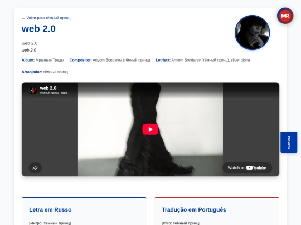This screenshot has height=225, width=301.
Task: Click the Álbum: label
Action: tap(28, 60)
